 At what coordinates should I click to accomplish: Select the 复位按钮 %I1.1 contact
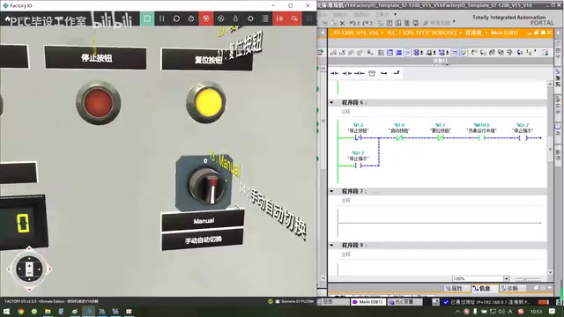441,137
